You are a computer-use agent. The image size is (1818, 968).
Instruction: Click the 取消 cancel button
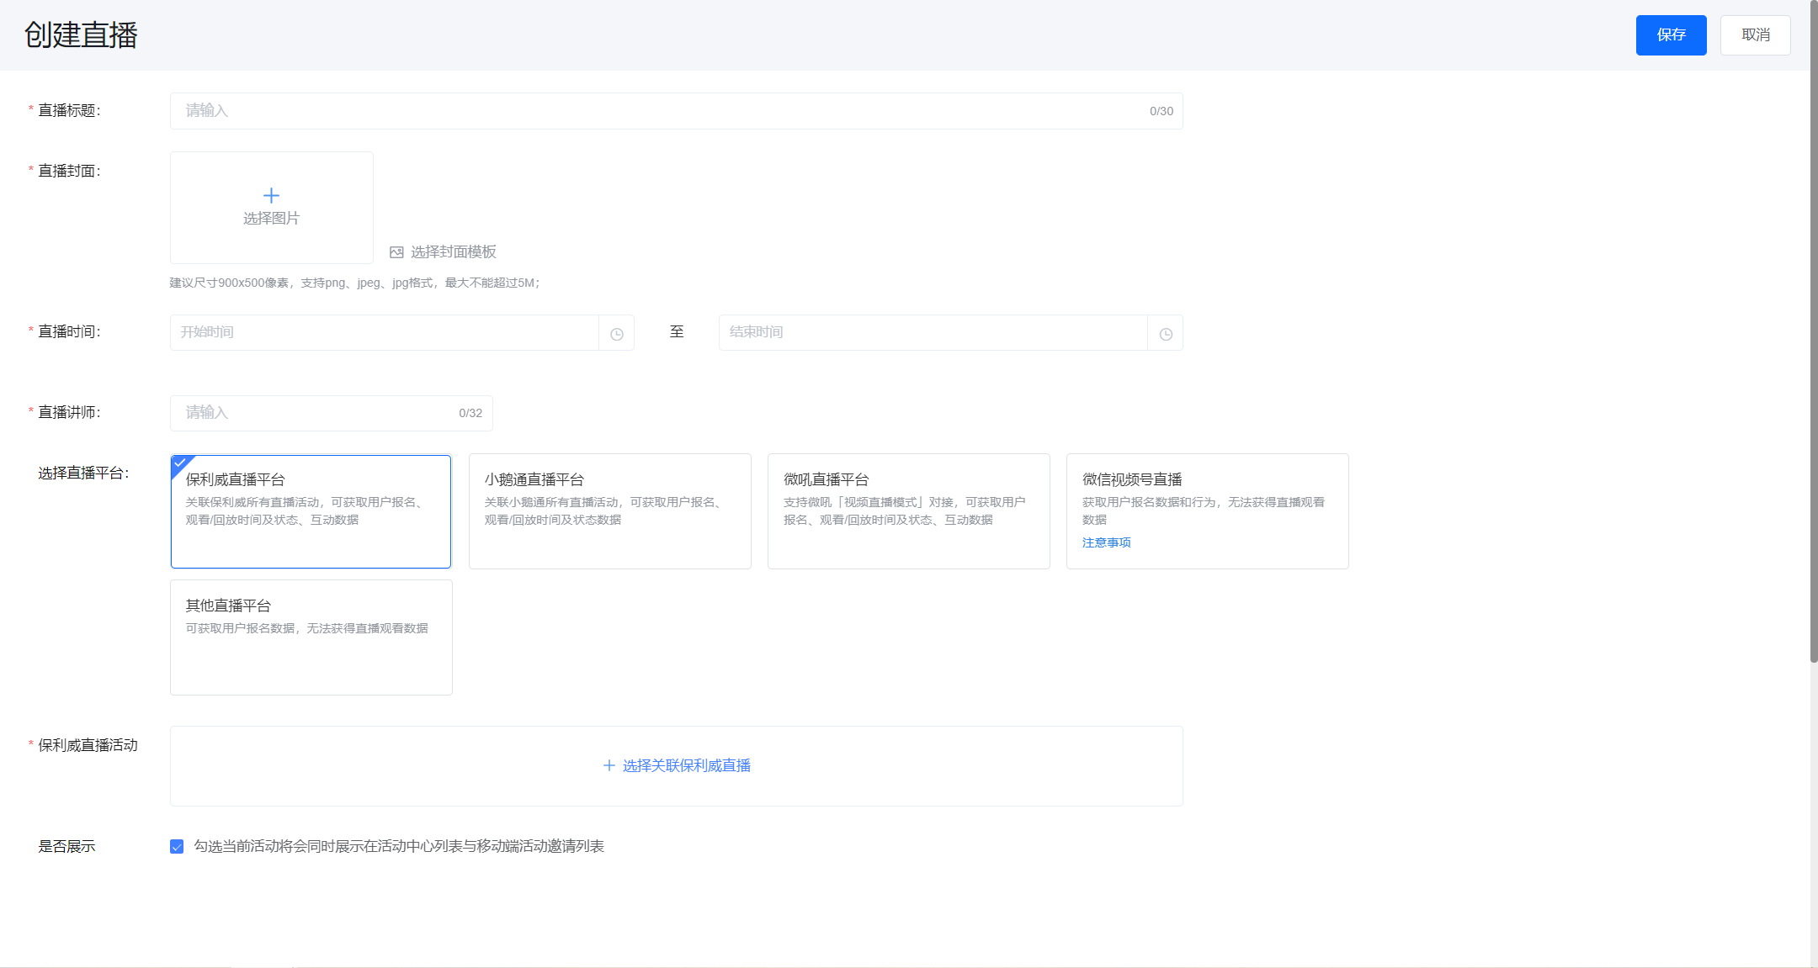pos(1755,35)
